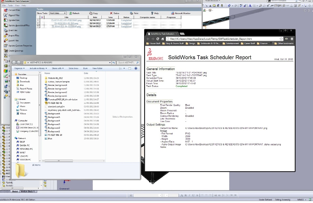This screenshot has width=313, height=203.
Task: Toggle the Explorer preview pane icon
Action: click(x=130, y=68)
